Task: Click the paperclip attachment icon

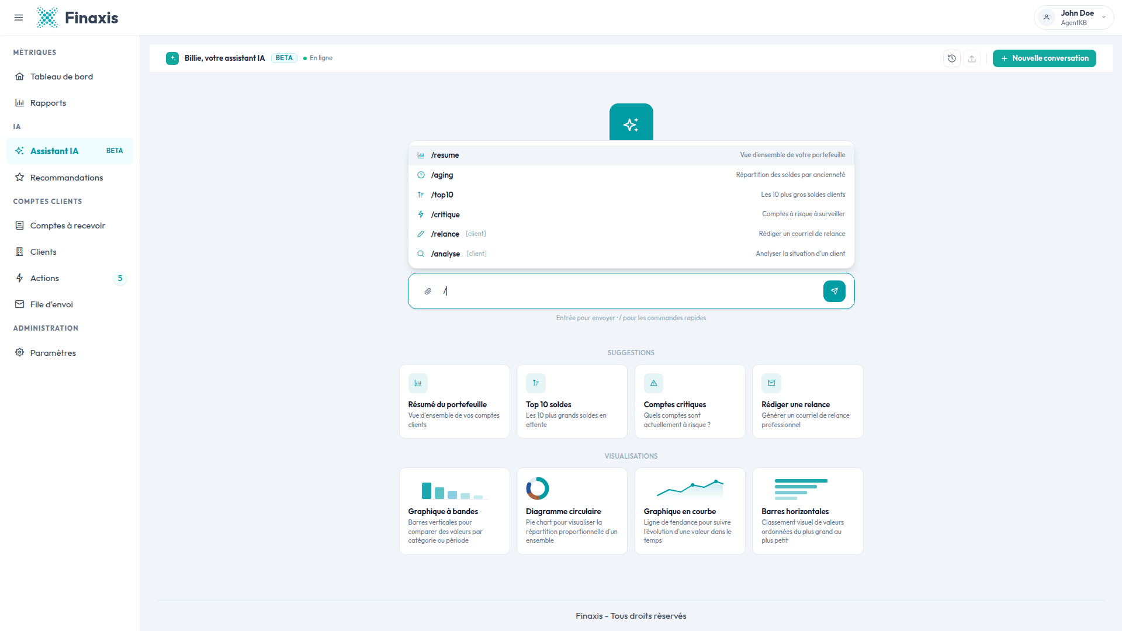Action: pyautogui.click(x=428, y=291)
